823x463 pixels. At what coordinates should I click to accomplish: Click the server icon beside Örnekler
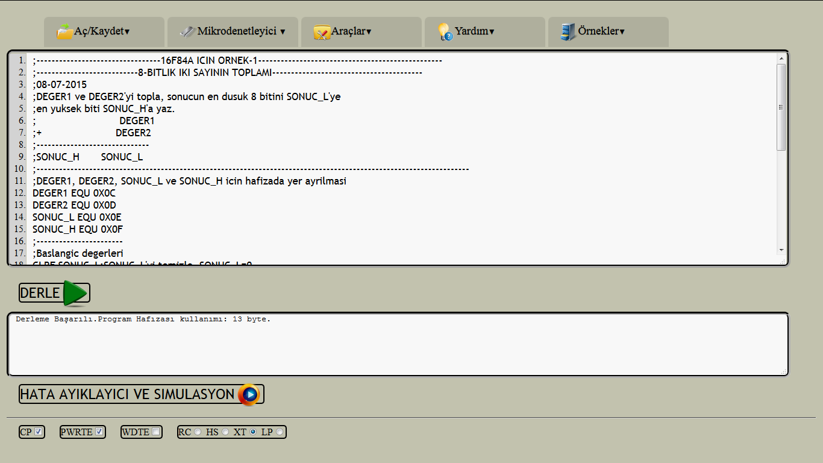pyautogui.click(x=568, y=31)
